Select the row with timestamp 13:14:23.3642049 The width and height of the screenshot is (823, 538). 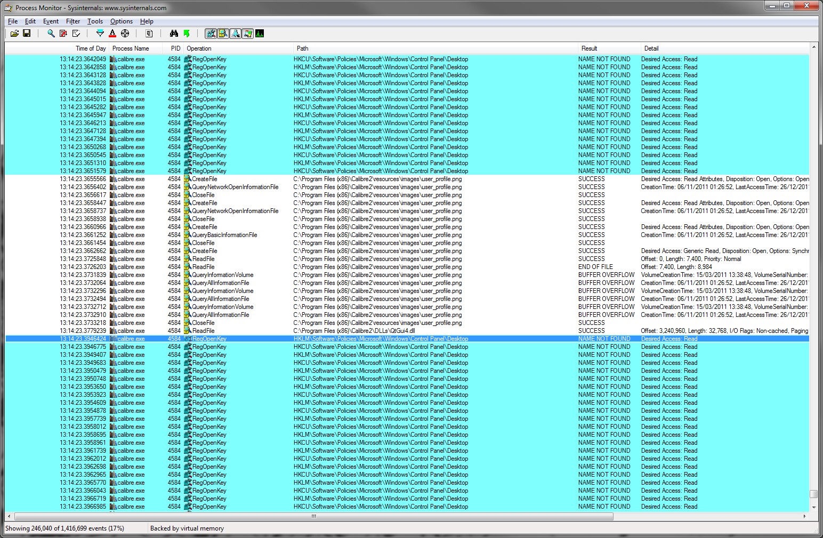click(x=407, y=59)
